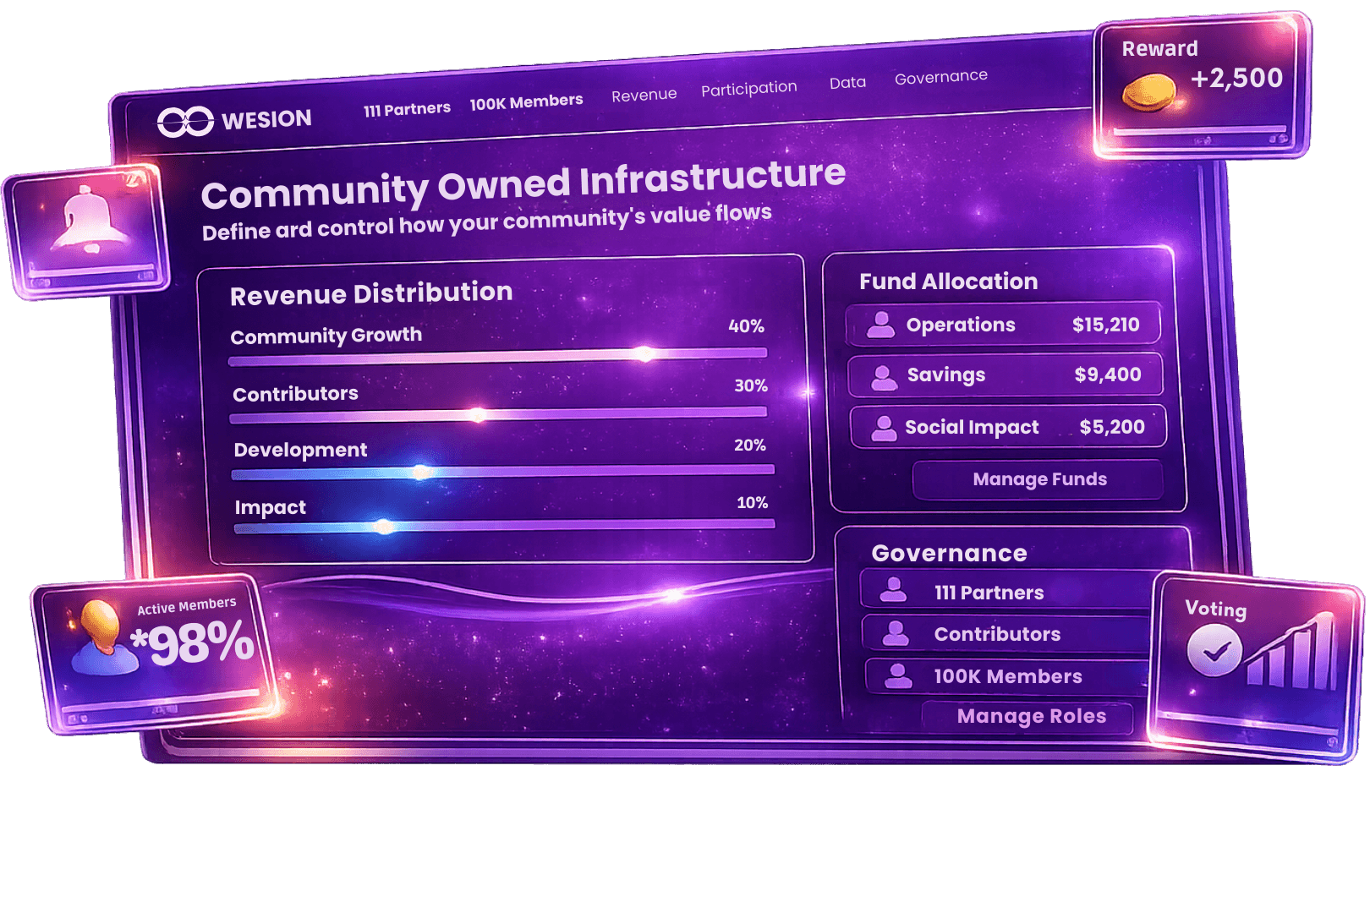
Task: Click the Impact slider handle
Action: pyautogui.click(x=383, y=527)
